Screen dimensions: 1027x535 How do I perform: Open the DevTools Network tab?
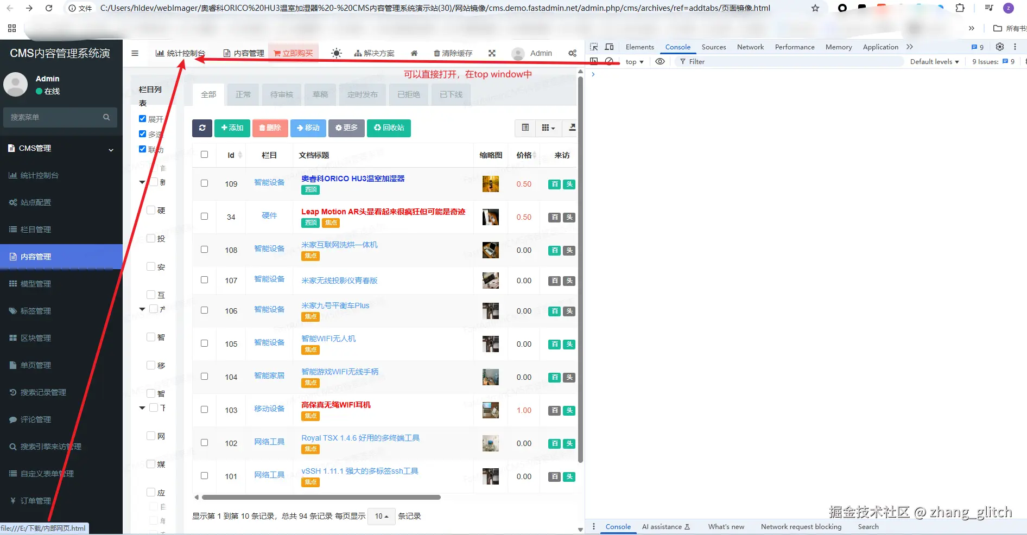[x=750, y=47]
